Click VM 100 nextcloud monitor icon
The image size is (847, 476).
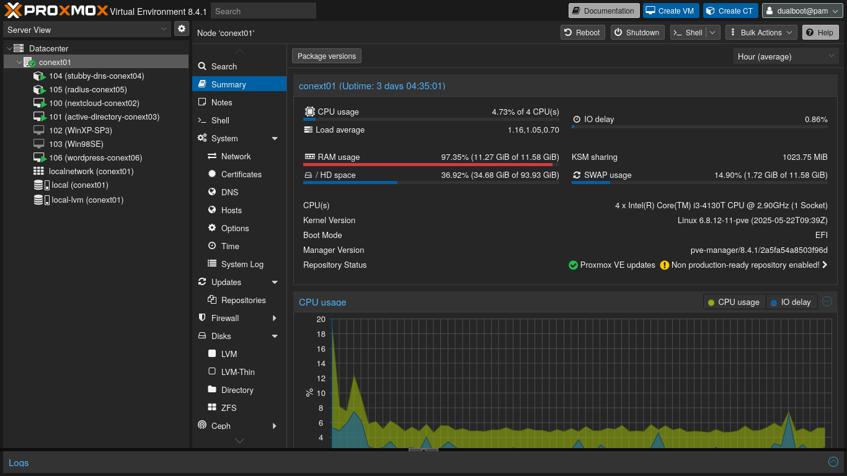40,103
